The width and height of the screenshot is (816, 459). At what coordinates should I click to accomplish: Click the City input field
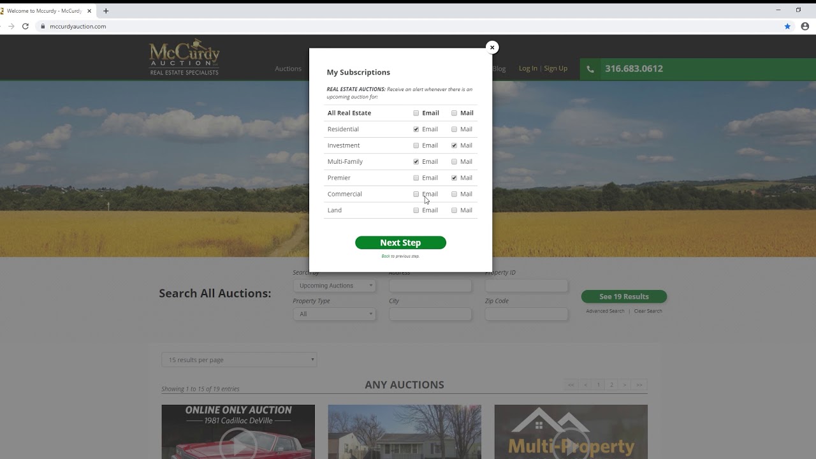pos(430,314)
